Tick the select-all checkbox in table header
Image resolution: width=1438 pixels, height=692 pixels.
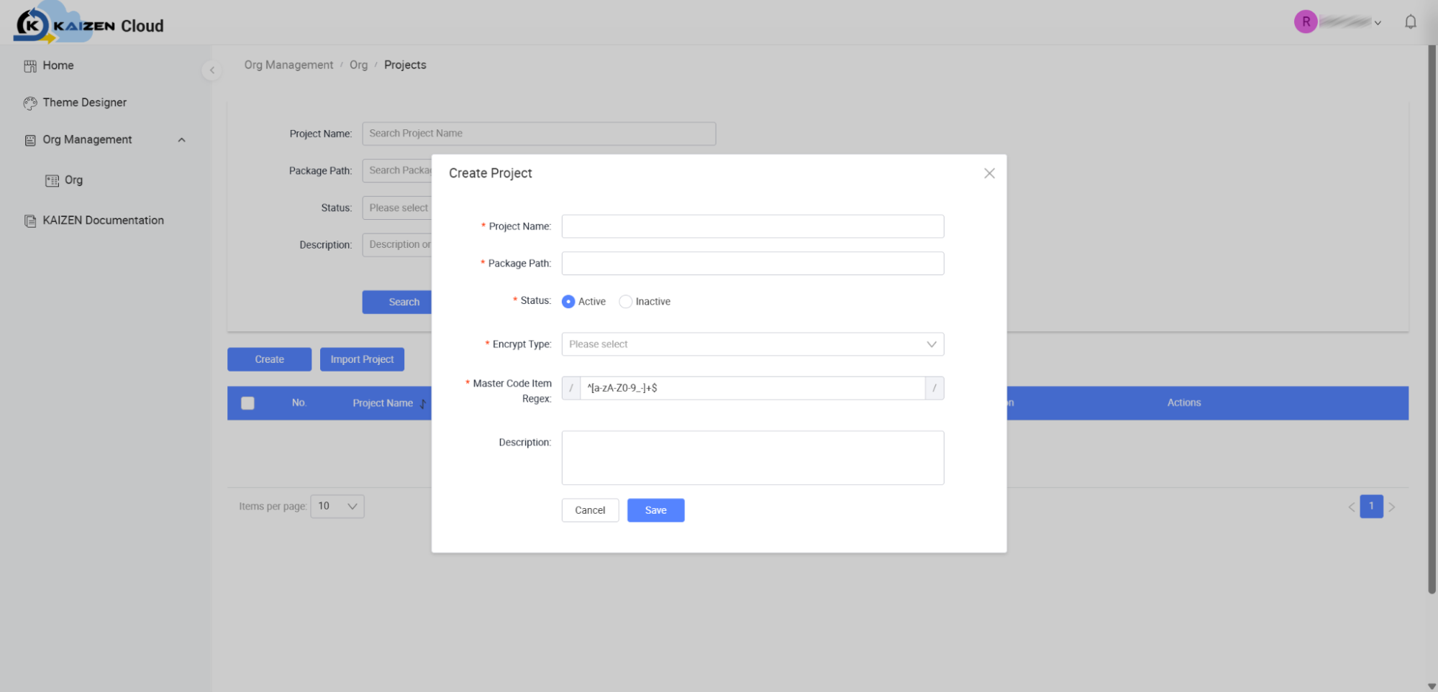247,403
